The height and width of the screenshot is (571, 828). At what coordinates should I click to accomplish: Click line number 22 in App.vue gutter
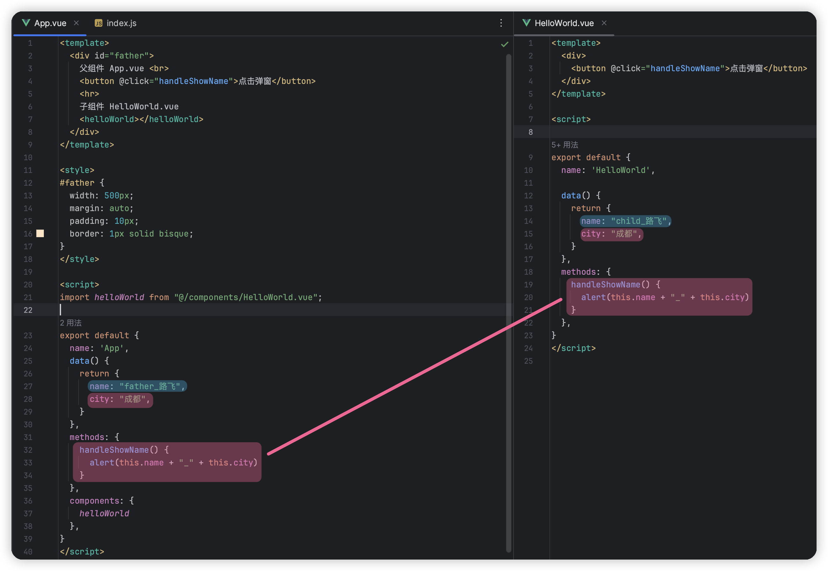(28, 310)
